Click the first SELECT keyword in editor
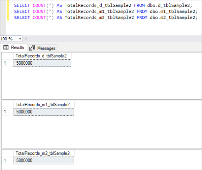Image resolution: width=202 pixels, height=170 pixels. (x=22, y=5)
